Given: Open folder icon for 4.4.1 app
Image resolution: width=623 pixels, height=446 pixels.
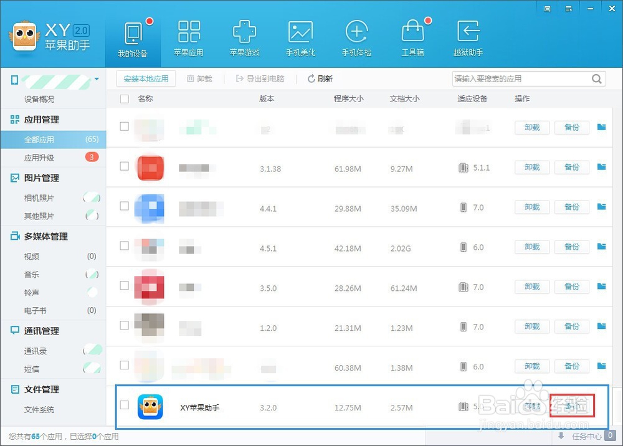Looking at the screenshot, I should (602, 207).
